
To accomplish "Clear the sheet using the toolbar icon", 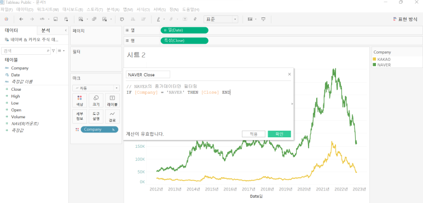I will coord(105,19).
